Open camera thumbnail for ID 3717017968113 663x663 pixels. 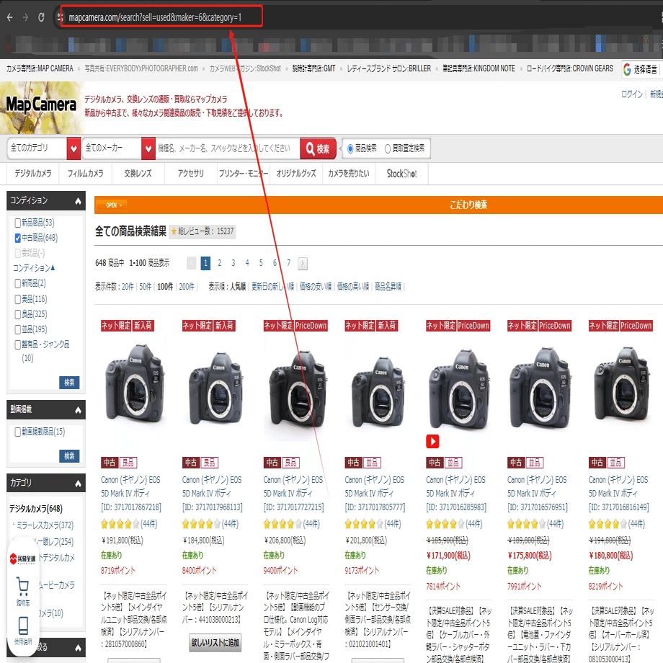click(215, 389)
